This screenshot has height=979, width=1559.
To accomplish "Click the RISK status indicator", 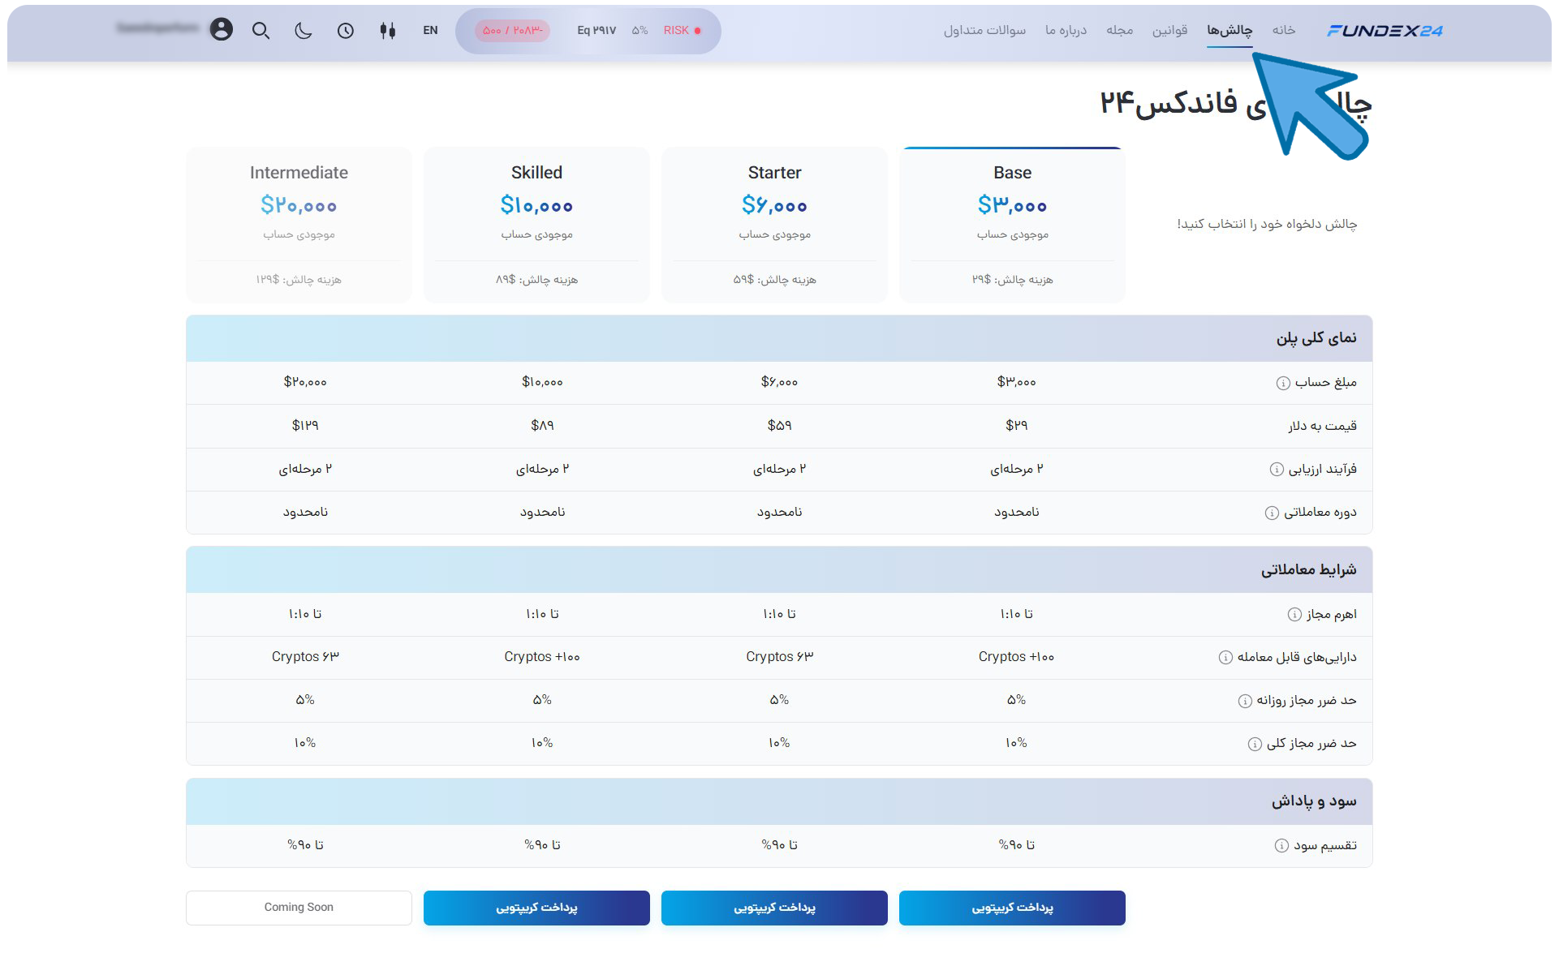I will tap(682, 31).
